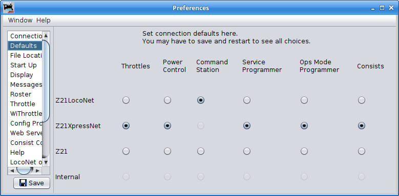Click the preference list's scroll down arrow
This screenshot has height=196, width=399.
[46, 162]
